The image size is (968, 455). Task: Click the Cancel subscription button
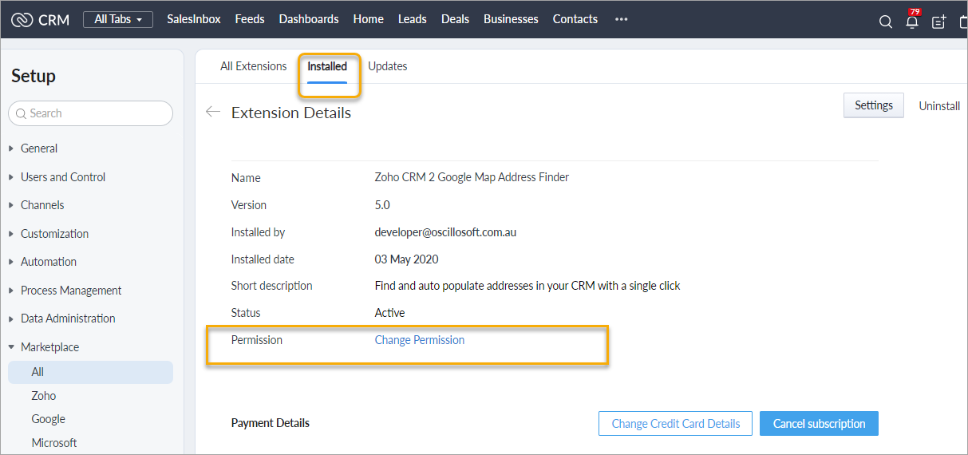pos(819,424)
